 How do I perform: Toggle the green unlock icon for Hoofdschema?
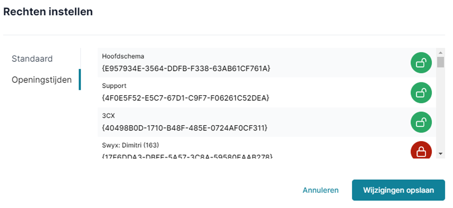tap(421, 63)
